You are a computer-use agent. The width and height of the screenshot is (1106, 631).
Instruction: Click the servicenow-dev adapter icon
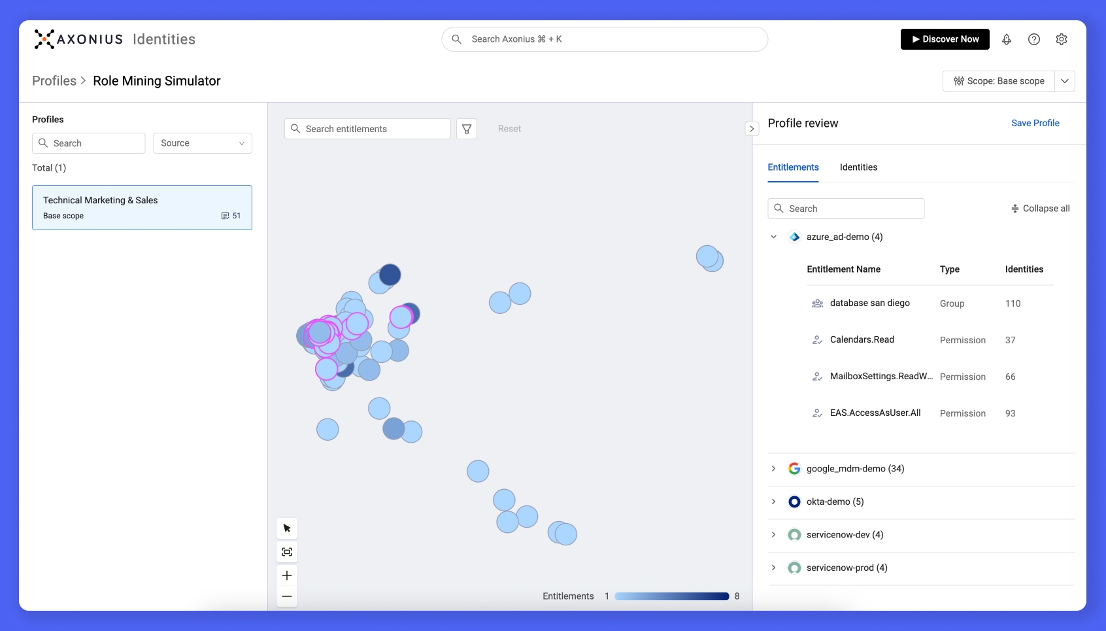coord(794,535)
